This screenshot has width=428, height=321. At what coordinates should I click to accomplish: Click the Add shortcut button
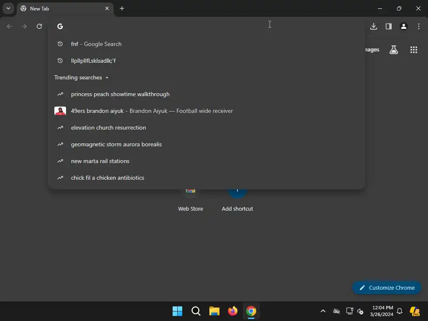237,201
